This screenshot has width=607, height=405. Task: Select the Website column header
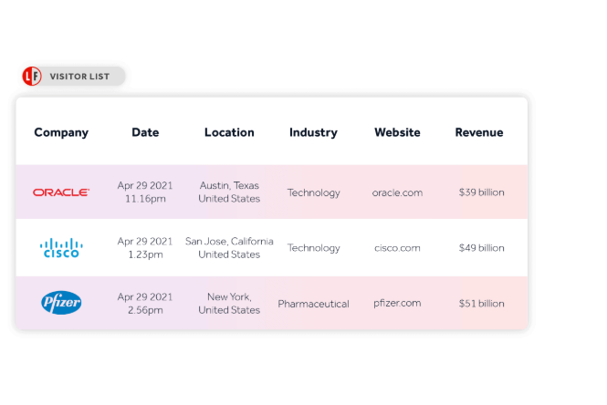[x=397, y=132]
